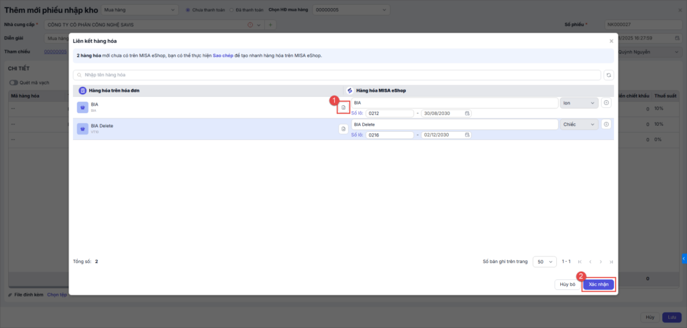Click the red warning icon in the supplier field
Image resolution: width=687 pixels, height=328 pixels.
(250, 25)
